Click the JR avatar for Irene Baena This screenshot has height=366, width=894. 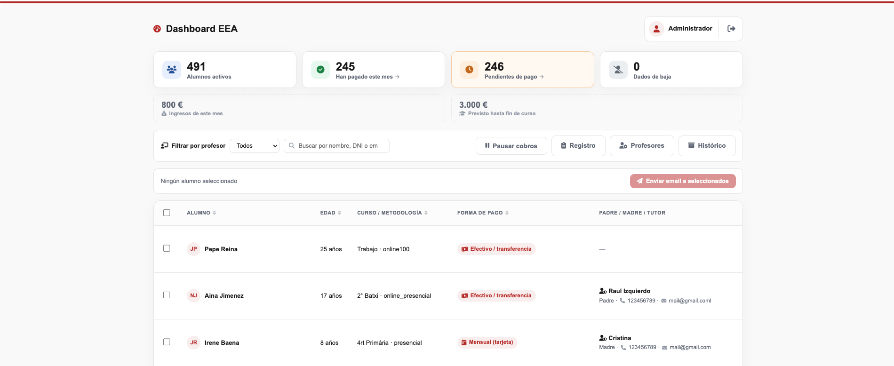tap(193, 342)
